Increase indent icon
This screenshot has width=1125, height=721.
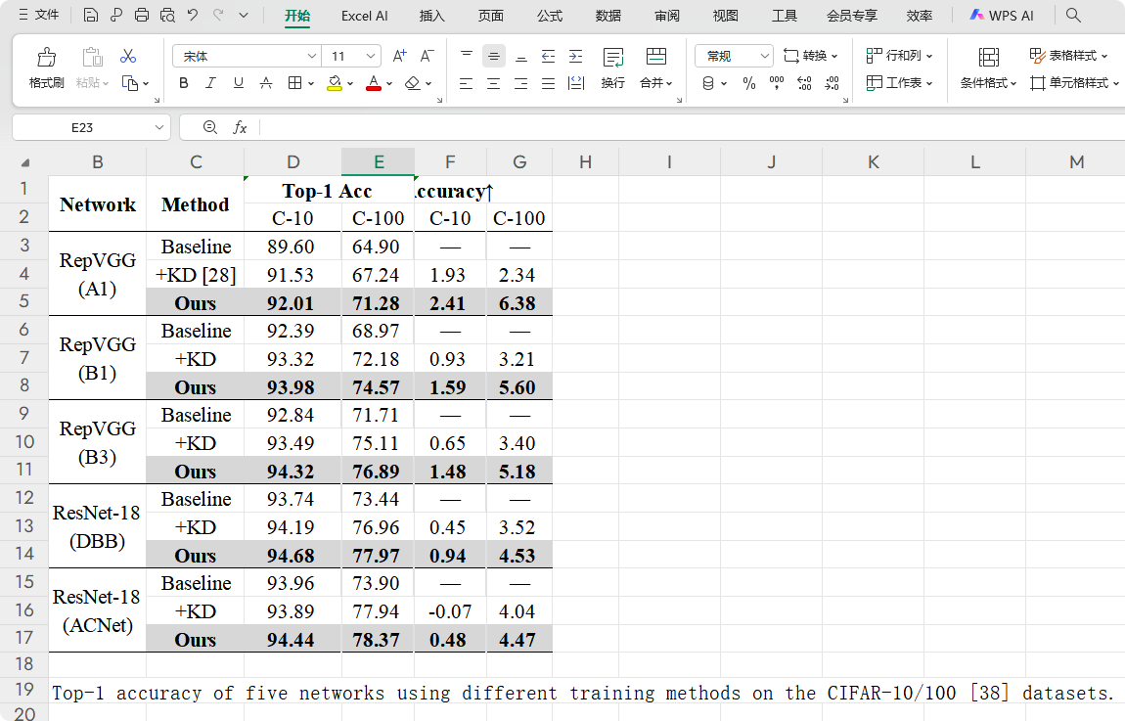(x=575, y=56)
